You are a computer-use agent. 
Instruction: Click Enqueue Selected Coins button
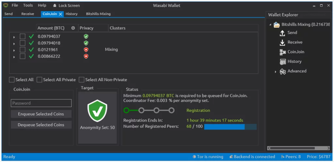(41, 114)
